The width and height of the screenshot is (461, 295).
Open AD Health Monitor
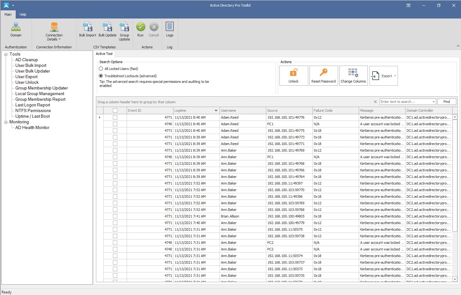coord(32,127)
